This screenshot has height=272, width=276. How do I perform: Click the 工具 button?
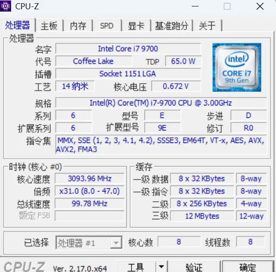(136, 266)
